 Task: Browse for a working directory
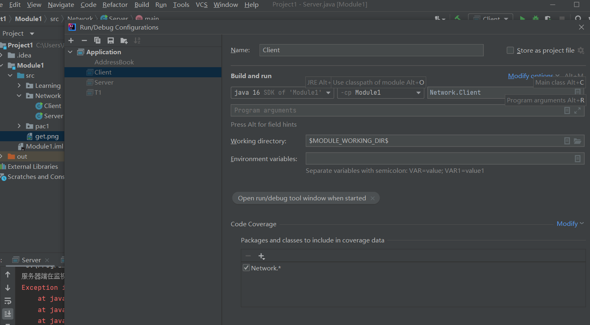pos(577,140)
